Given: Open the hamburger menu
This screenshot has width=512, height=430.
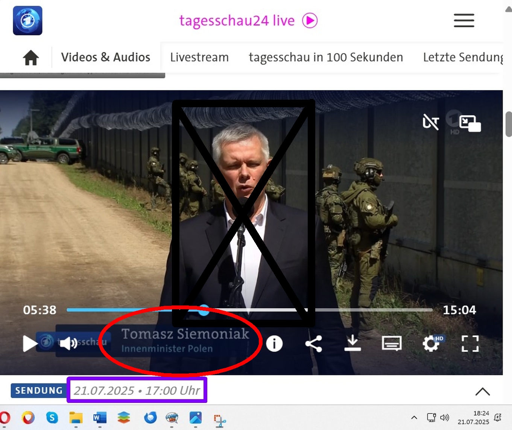Looking at the screenshot, I should (463, 21).
